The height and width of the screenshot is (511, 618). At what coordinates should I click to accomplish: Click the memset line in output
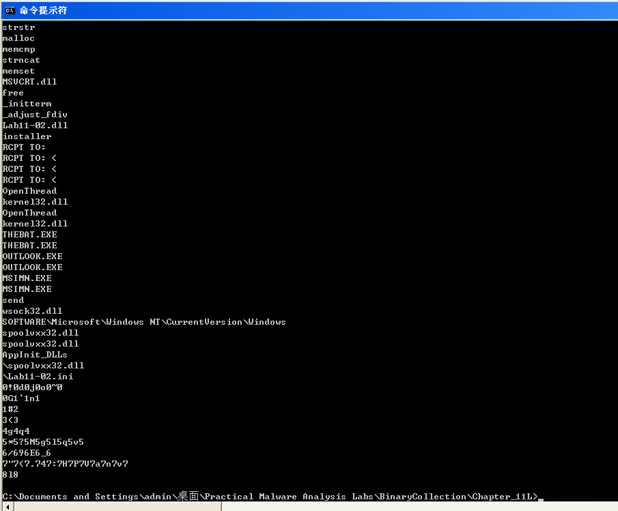click(18, 71)
